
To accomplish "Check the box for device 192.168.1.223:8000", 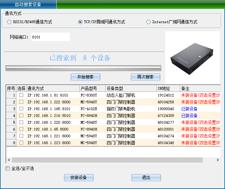I will (21, 143).
